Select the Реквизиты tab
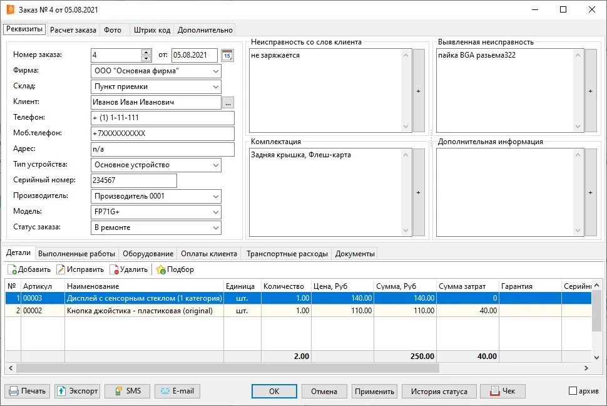Screen dimensions: 607x406 coord(24,29)
